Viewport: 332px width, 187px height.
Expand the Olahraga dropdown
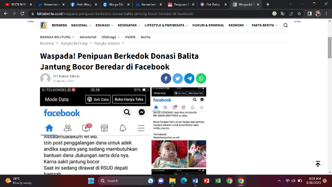click(x=110, y=37)
